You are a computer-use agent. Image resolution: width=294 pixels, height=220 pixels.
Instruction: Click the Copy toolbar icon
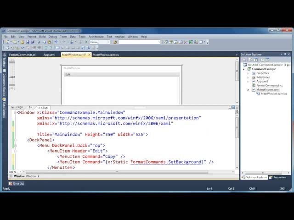coord(45,42)
